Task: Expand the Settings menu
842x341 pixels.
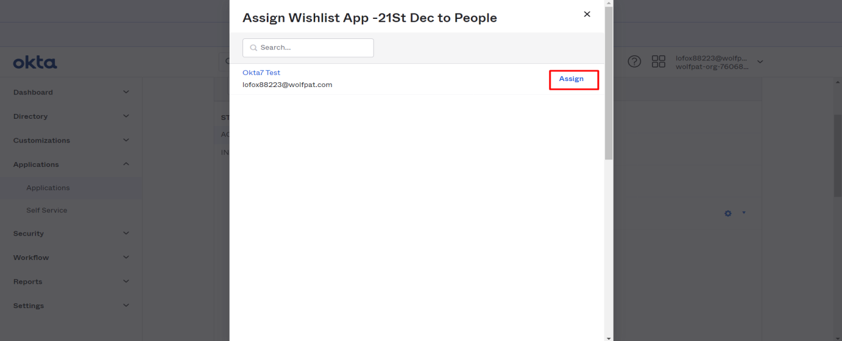Action: coord(71,306)
